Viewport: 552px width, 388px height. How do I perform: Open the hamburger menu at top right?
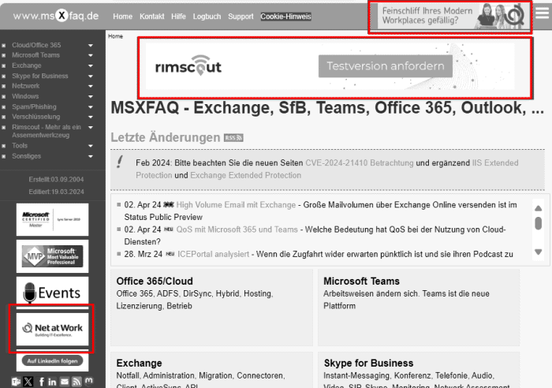point(543,13)
